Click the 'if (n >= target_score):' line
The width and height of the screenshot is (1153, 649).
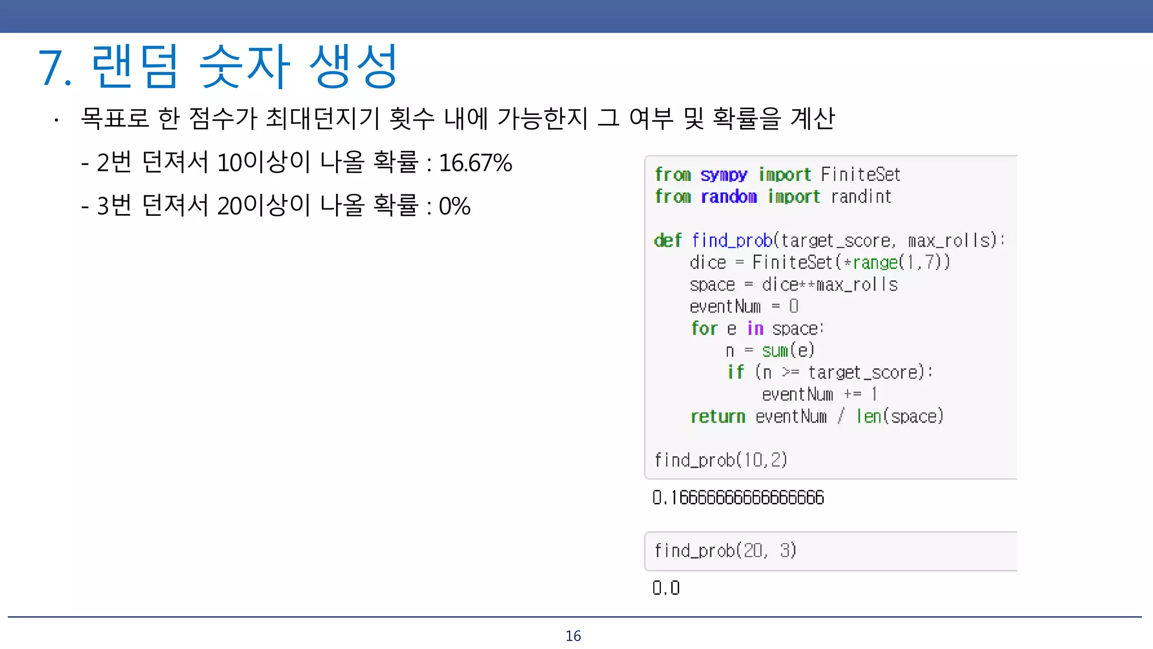(830, 372)
